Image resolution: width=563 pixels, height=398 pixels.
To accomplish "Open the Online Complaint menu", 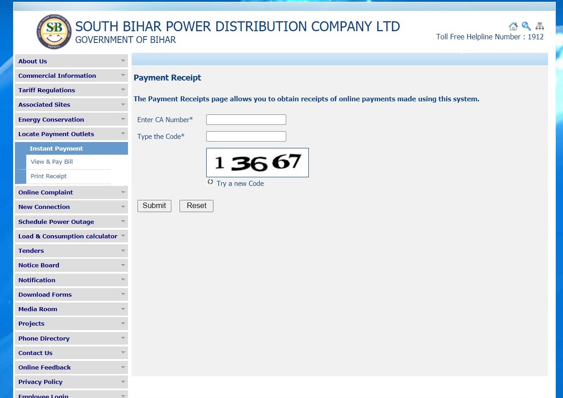I will [71, 192].
